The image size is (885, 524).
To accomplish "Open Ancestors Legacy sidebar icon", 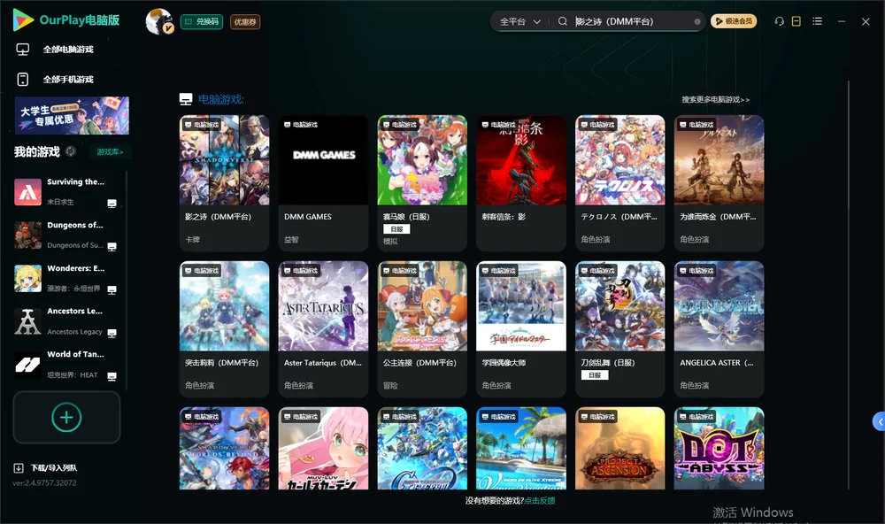I will pyautogui.click(x=27, y=322).
